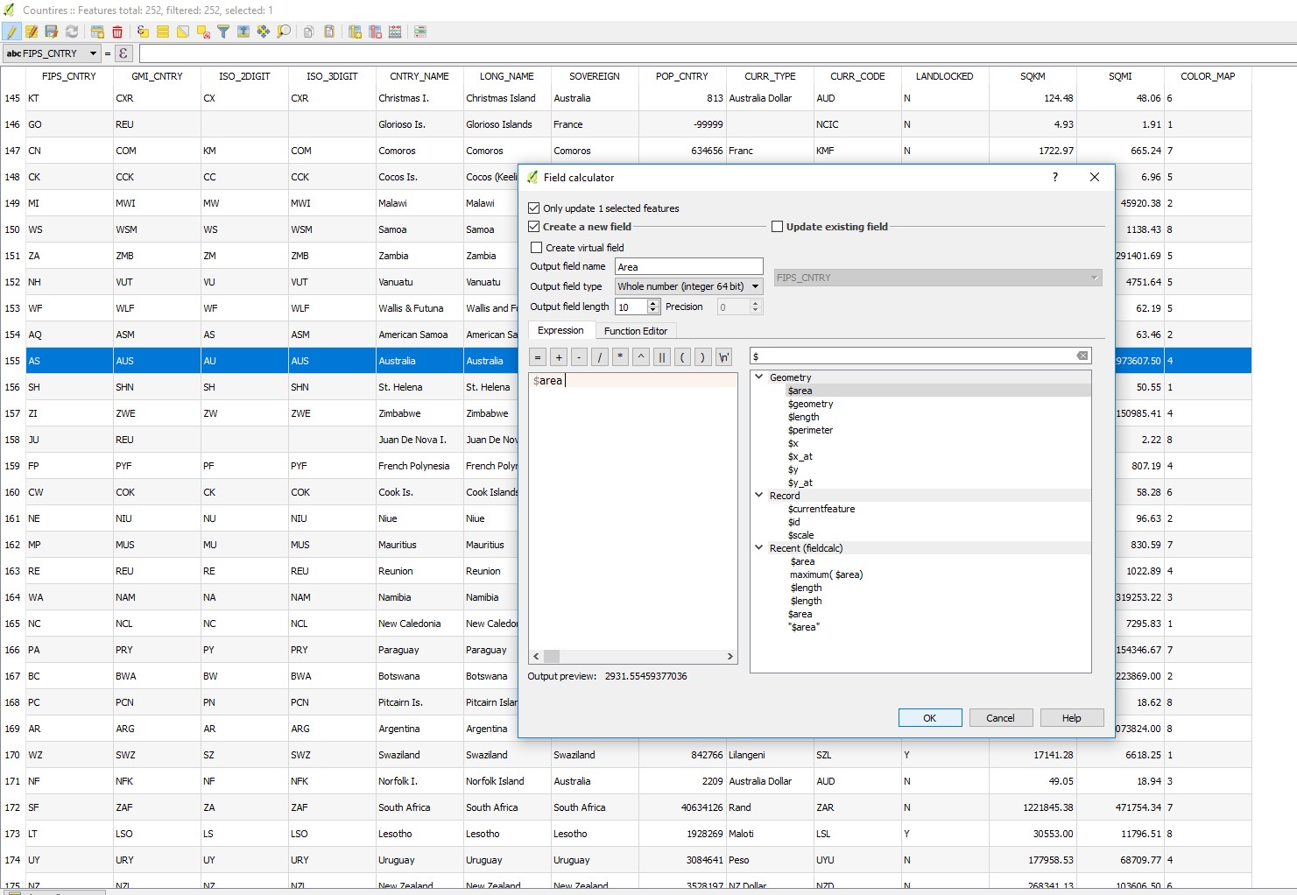The image size is (1297, 895).
Task: Deselect all features icon
Action: pos(203,32)
